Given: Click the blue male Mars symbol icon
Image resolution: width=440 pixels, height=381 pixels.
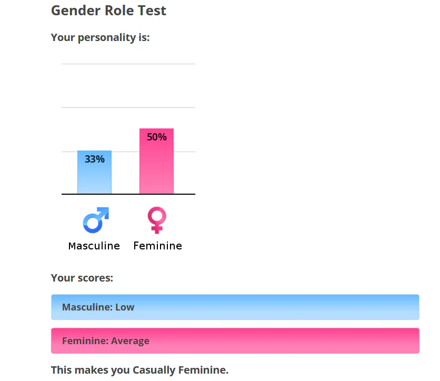Looking at the screenshot, I should 96,220.
